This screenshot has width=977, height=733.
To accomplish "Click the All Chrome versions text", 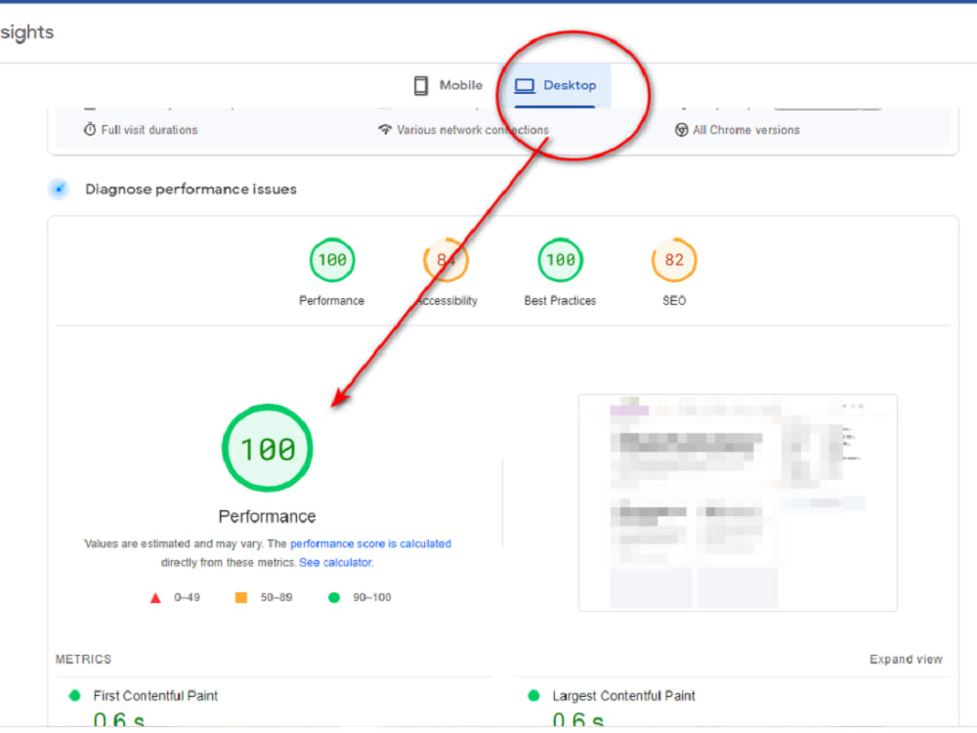I will pos(746,130).
